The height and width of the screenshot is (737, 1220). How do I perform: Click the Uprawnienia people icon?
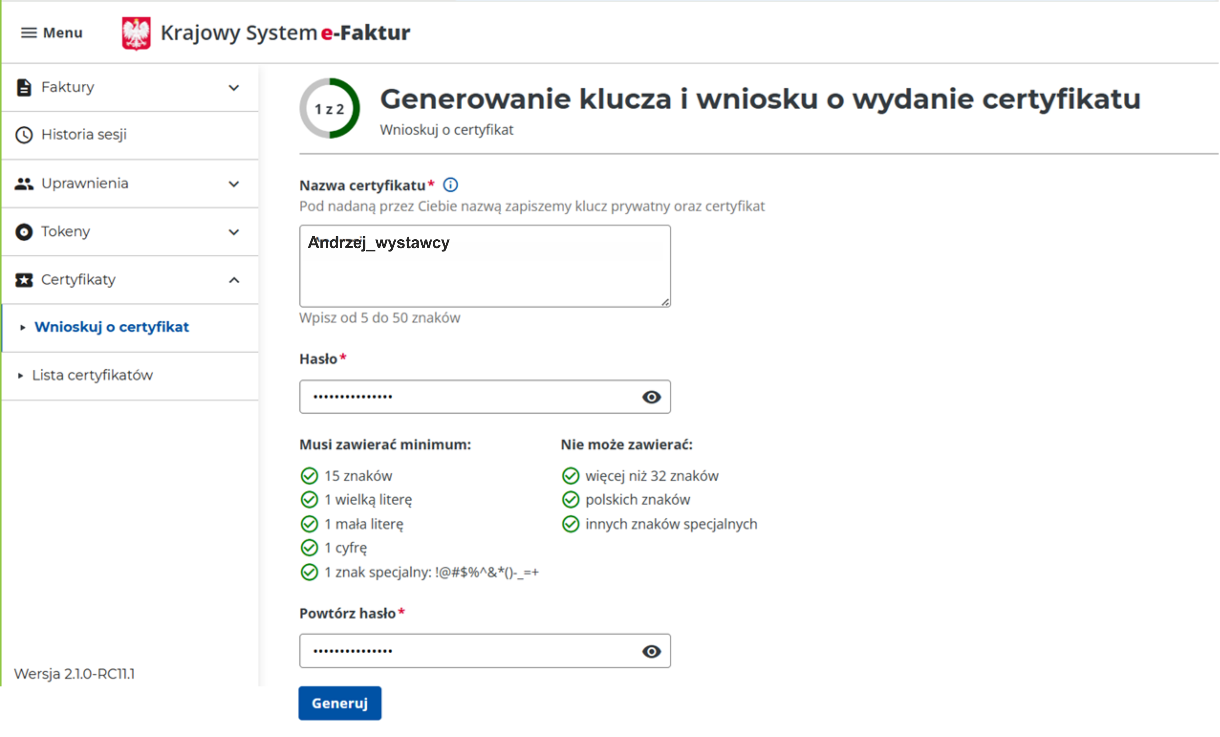(24, 183)
